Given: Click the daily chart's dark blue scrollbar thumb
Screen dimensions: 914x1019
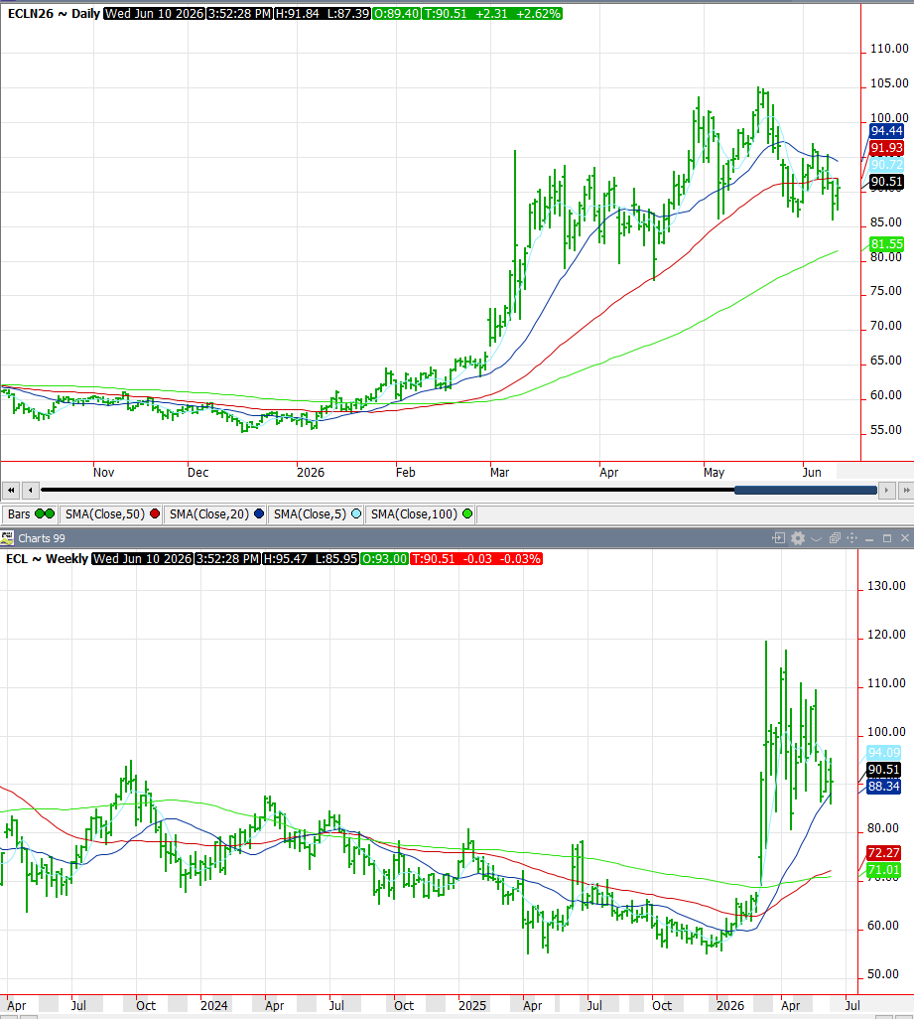Looking at the screenshot, I should pyautogui.click(x=805, y=490).
